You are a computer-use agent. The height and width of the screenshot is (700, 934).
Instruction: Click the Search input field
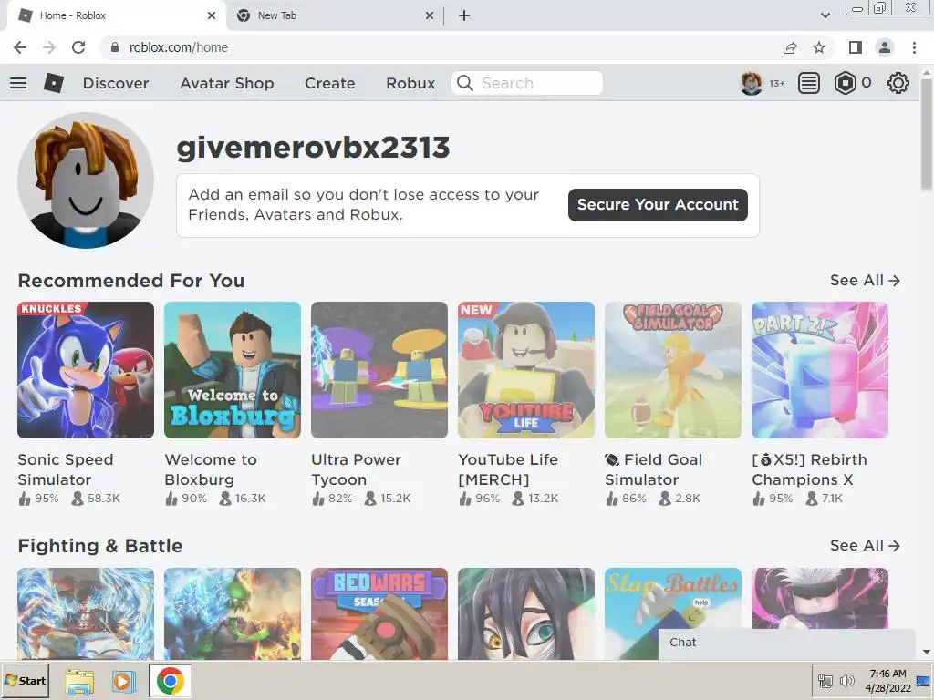click(527, 83)
